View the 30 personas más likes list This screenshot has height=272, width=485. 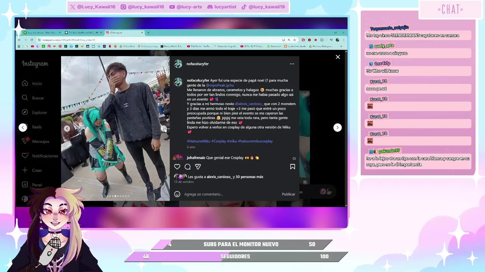click(x=249, y=177)
